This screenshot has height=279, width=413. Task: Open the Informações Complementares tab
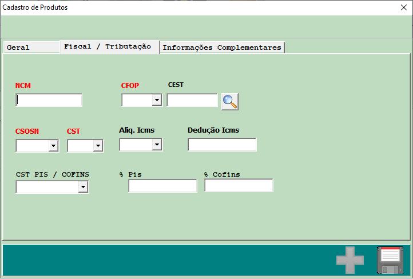click(x=222, y=47)
